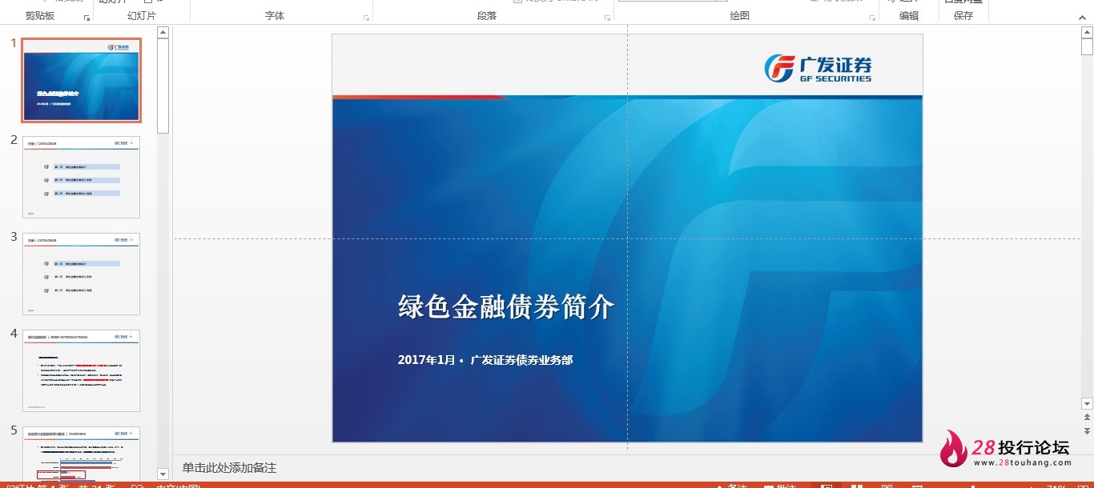Click the slide panel scroll-up arrow
The width and height of the screenshot is (1094, 488).
pyautogui.click(x=163, y=32)
